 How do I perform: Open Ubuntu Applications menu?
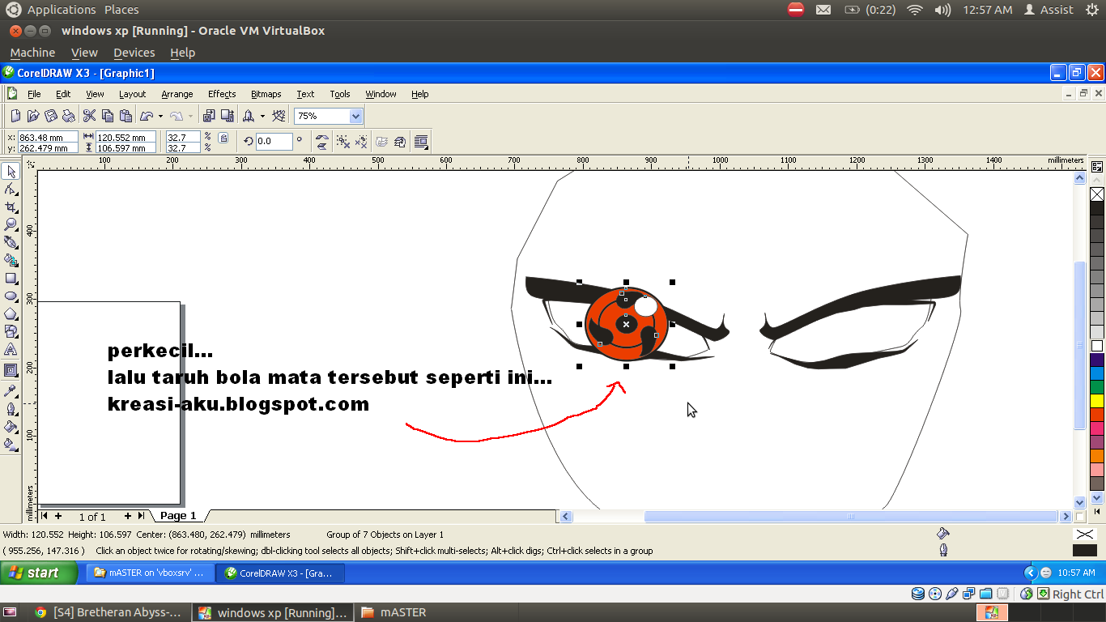click(61, 10)
